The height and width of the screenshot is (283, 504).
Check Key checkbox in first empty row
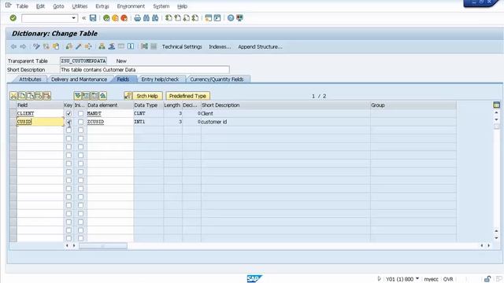point(69,130)
